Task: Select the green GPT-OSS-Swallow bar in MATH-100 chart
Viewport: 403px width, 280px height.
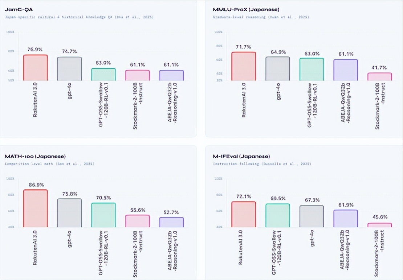Action: pos(103,215)
